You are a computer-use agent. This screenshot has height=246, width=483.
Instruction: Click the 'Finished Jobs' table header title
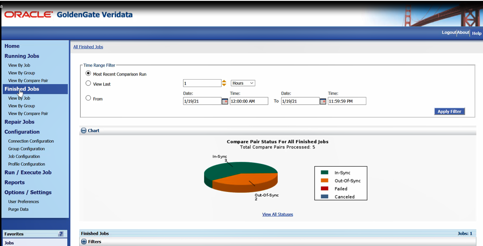pyautogui.click(x=95, y=233)
